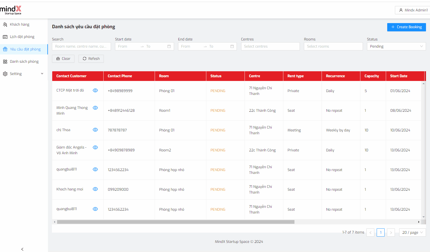Open the Status dropdown showing Pending

[396, 46]
